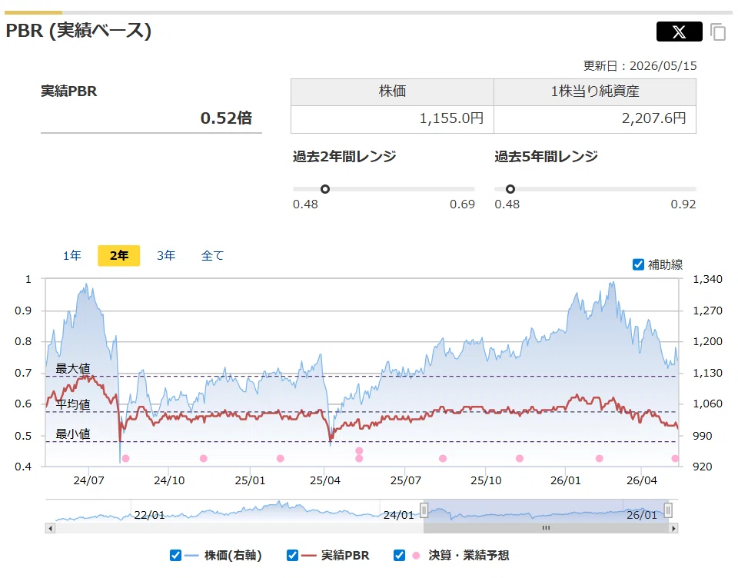The width and height of the screenshot is (738, 578).
Task: Click the 株価 value 1,155.0円
Action: tap(451, 118)
